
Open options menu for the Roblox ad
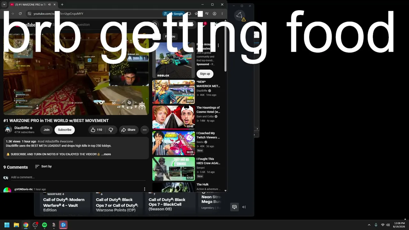coord(218,45)
